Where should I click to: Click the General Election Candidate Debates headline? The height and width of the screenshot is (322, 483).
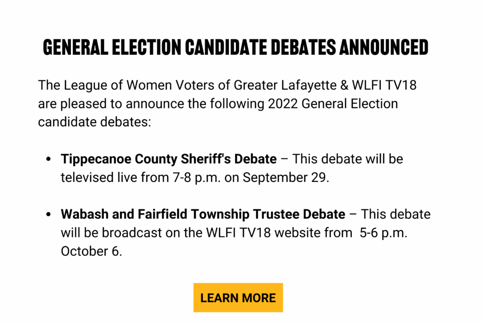coord(235,47)
